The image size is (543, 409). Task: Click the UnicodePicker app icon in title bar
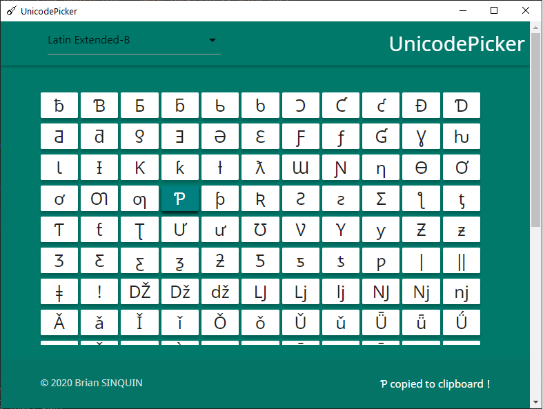12,11
